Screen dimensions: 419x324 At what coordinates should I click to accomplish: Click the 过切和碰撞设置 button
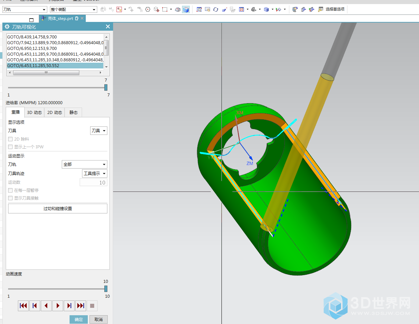tap(58, 209)
